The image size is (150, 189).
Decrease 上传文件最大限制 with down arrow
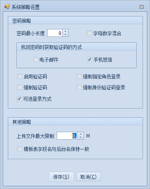click(81, 138)
